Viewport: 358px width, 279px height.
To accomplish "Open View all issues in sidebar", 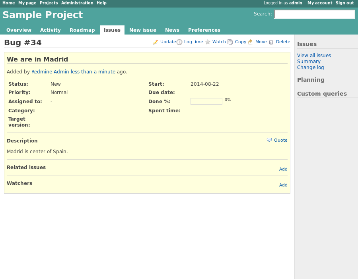I will [314, 55].
